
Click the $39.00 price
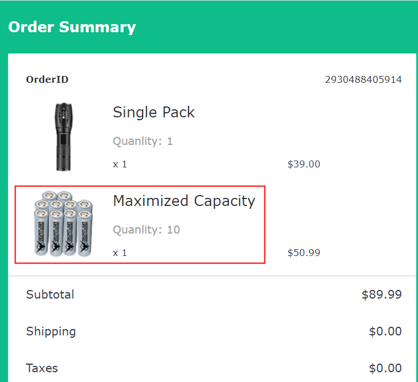coord(304,164)
